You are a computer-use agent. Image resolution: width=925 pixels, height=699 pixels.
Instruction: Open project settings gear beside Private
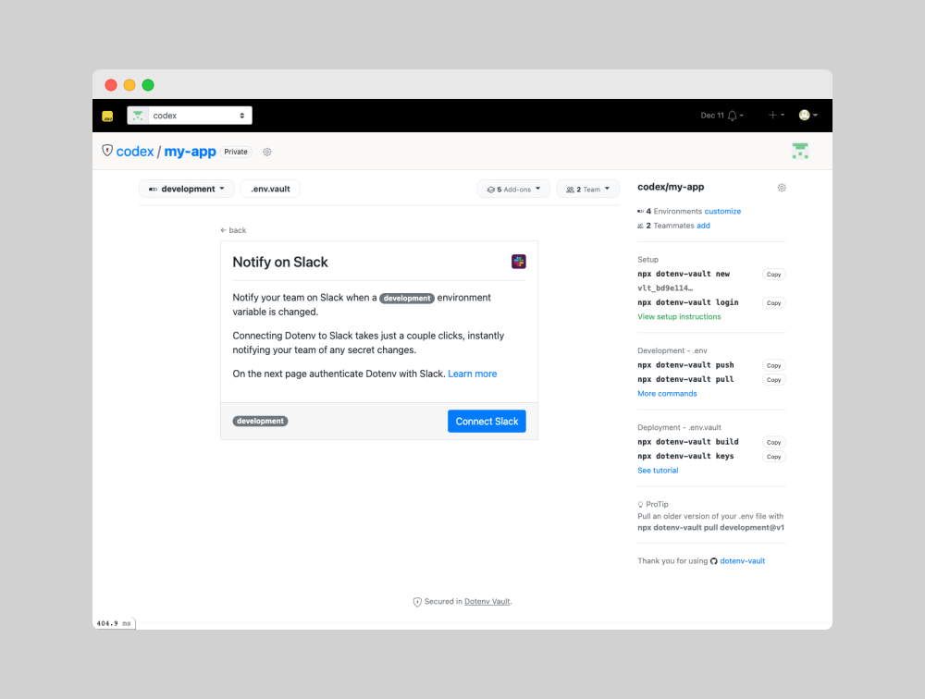267,153
